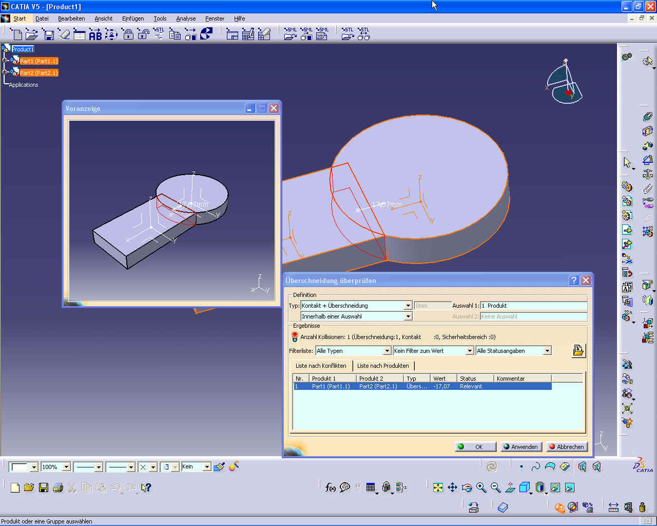Image resolution: width=657 pixels, height=526 pixels.
Task: Open the 100% transparency dropdown
Action: point(66,467)
